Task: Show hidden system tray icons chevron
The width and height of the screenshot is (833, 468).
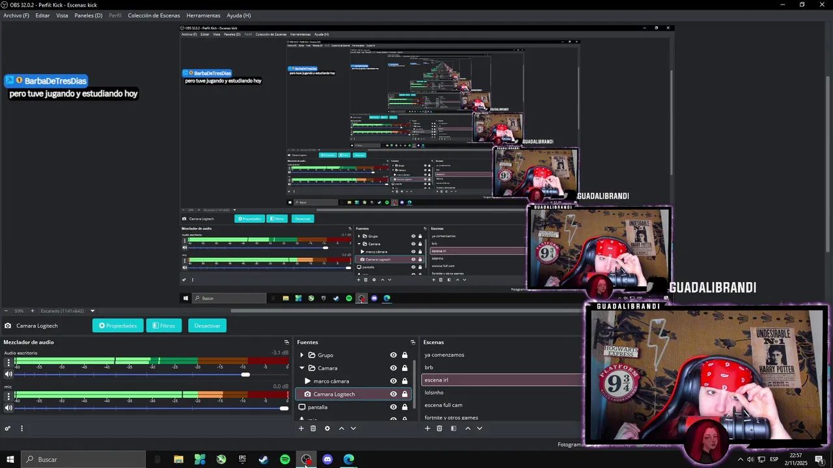Action: coord(740,460)
